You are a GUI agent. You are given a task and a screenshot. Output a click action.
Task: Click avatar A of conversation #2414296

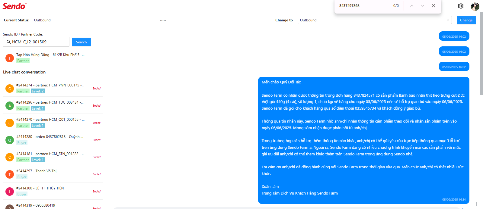pyautogui.click(x=10, y=106)
